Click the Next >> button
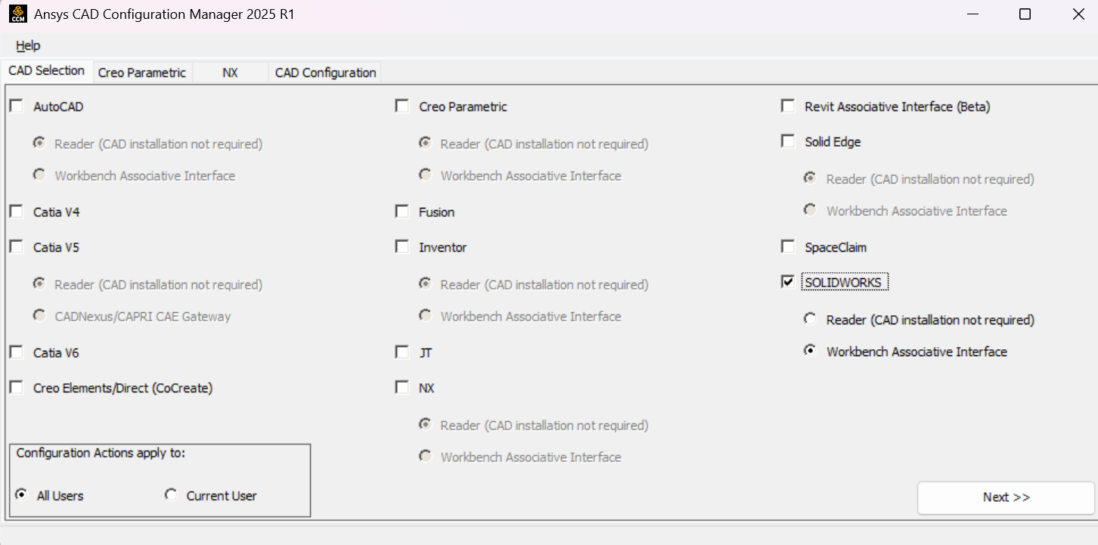This screenshot has width=1098, height=545. click(x=1006, y=497)
